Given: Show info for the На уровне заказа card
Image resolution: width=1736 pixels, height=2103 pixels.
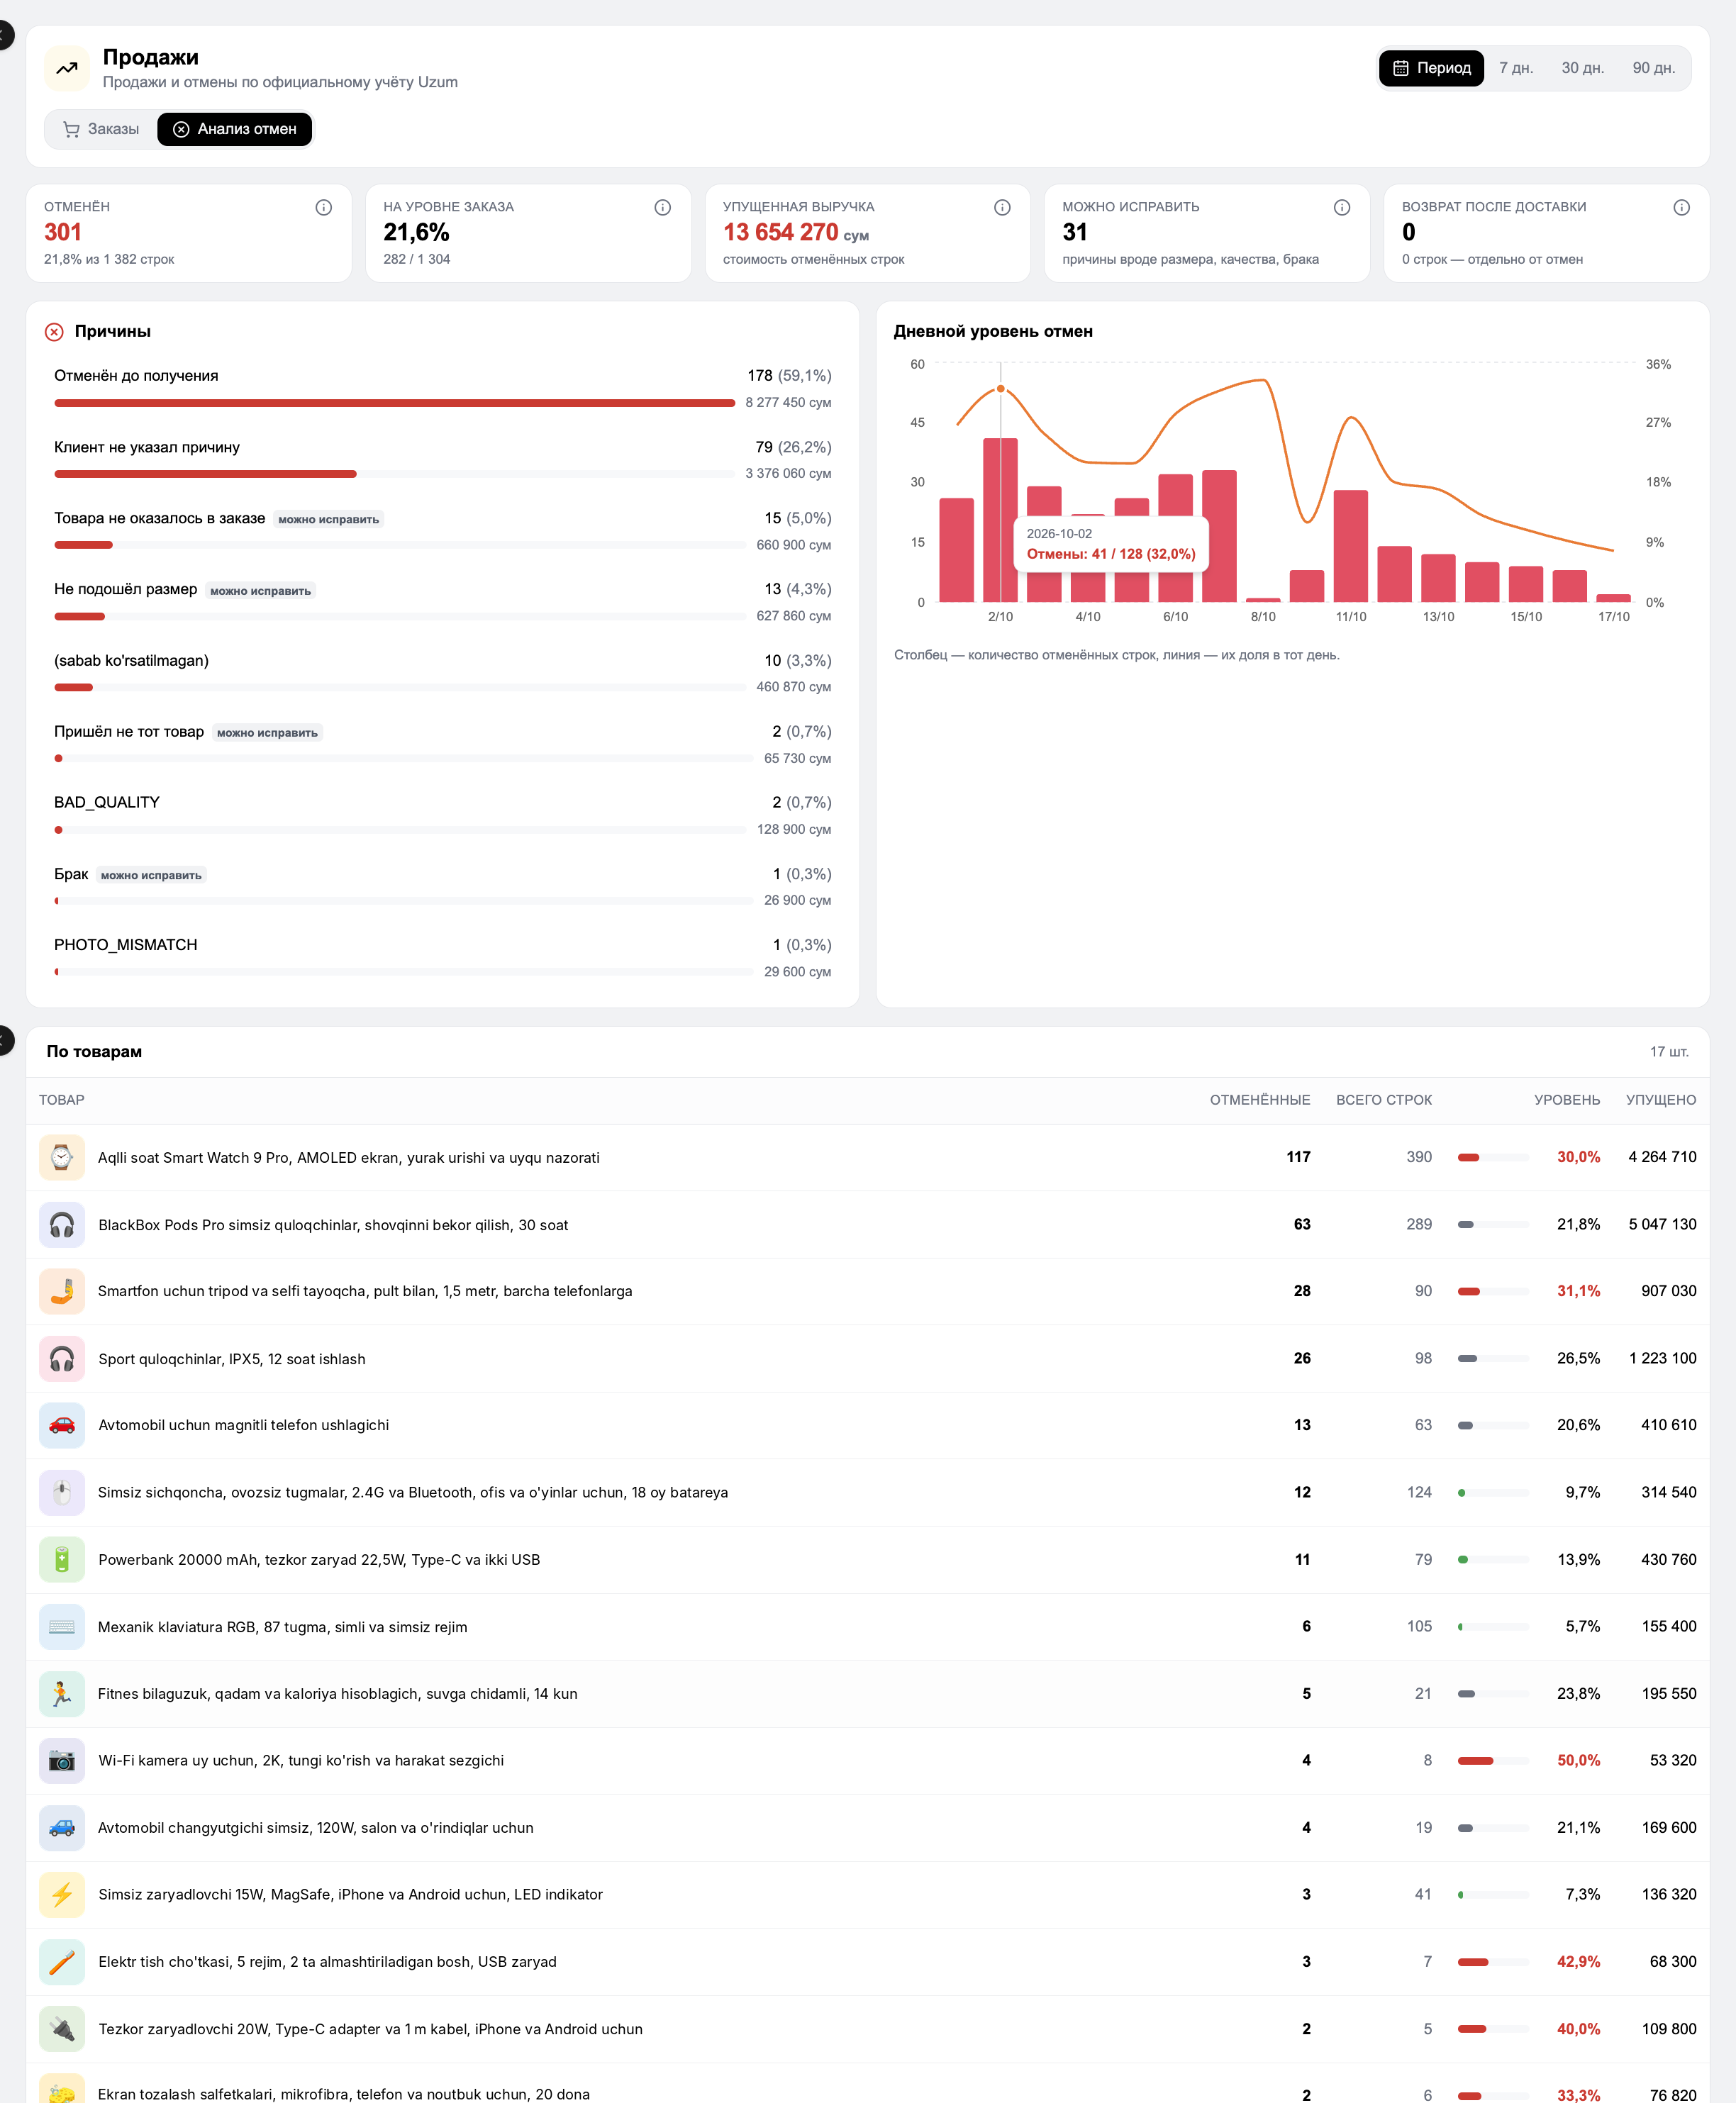Looking at the screenshot, I should [662, 207].
